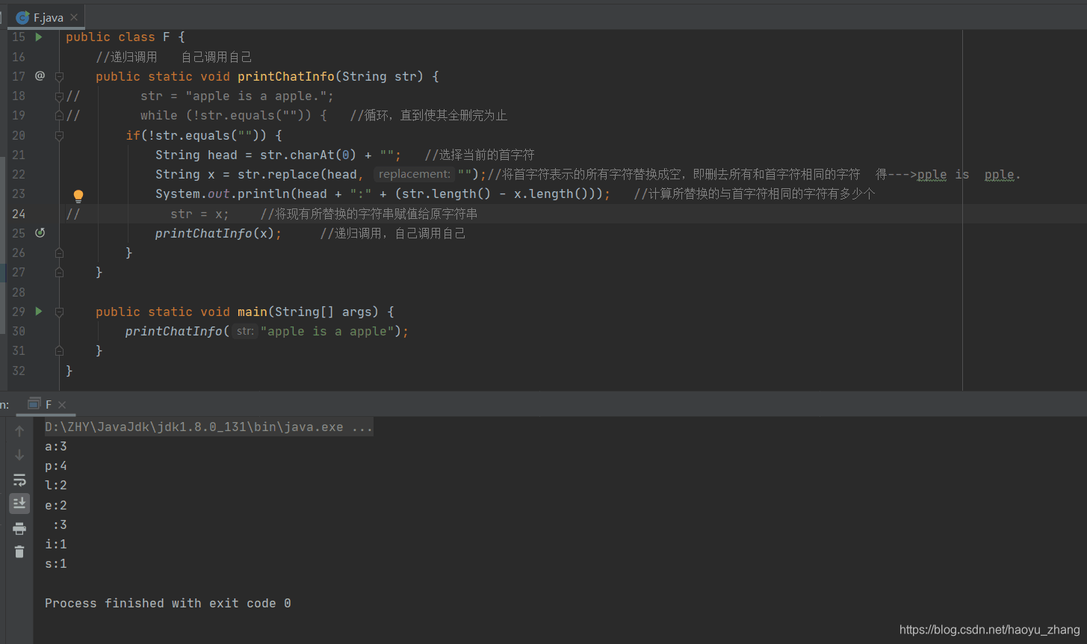Click the fold end marker at line 26

pyautogui.click(x=59, y=253)
